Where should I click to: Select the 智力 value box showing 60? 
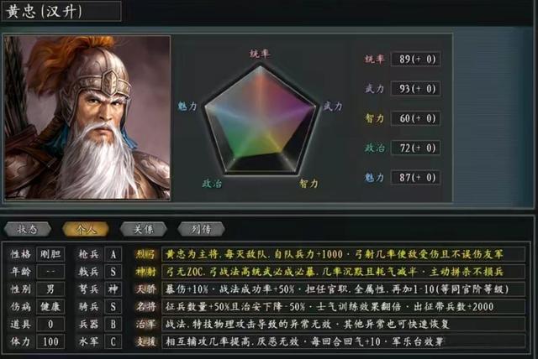[x=415, y=118]
